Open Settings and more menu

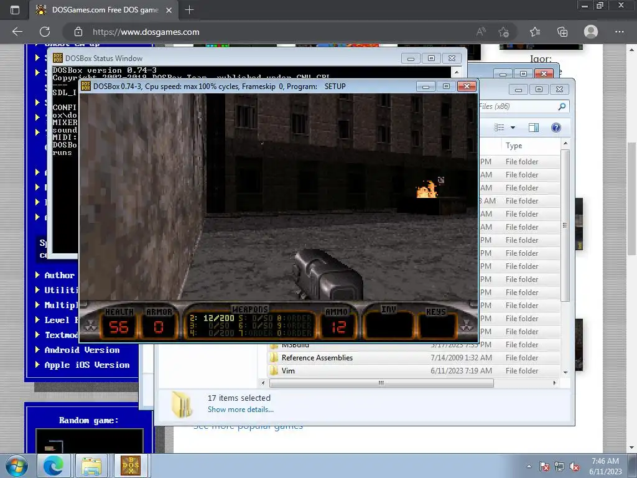tap(619, 32)
